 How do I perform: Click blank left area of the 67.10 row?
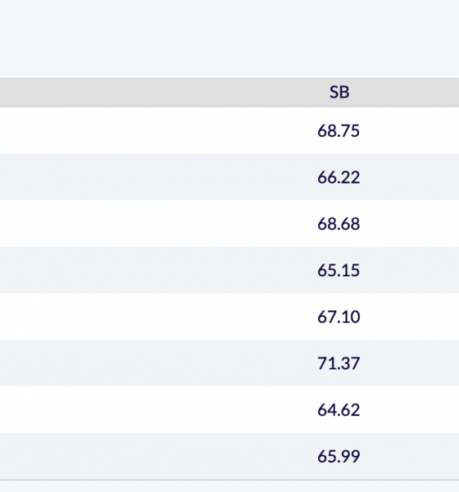click(x=141, y=317)
